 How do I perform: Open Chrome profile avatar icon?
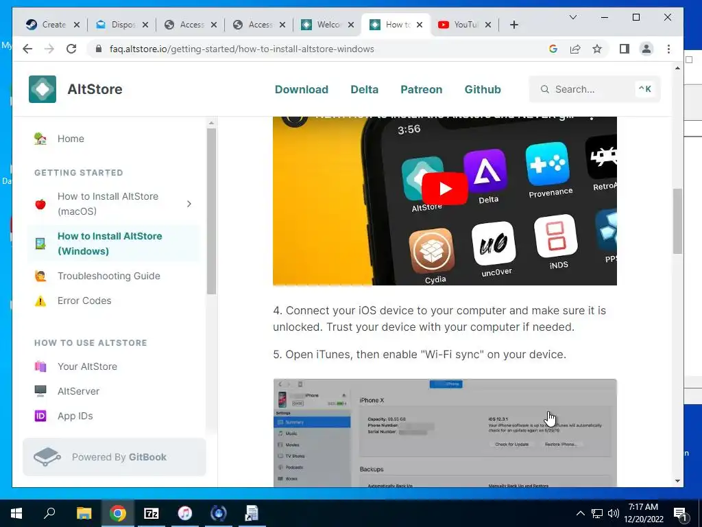[x=646, y=49]
